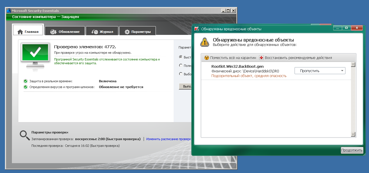This screenshot has height=173, width=369.
Task: Click Физический диск path text
Action: (x=245, y=71)
